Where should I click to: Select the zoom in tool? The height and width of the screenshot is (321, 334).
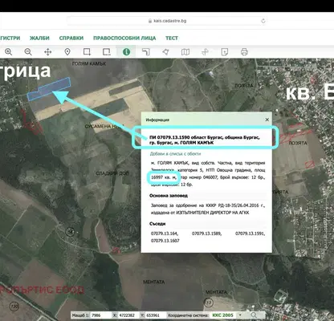8,51
